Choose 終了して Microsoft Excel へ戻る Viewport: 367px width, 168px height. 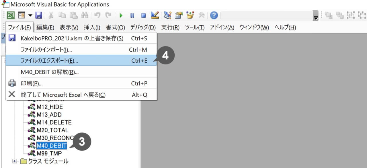pyautogui.click(x=81, y=95)
